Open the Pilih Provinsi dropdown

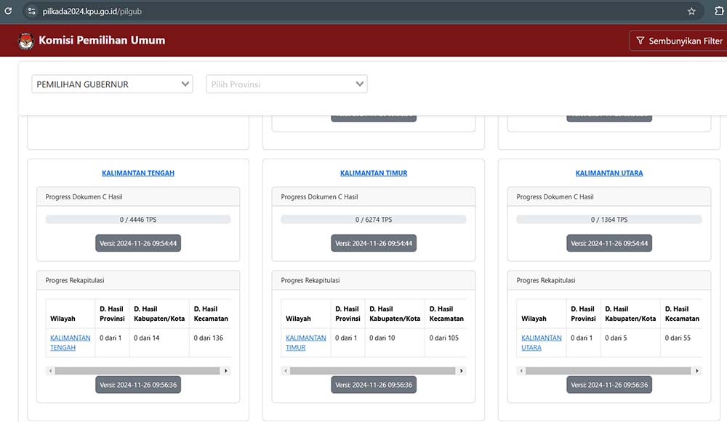pos(286,84)
